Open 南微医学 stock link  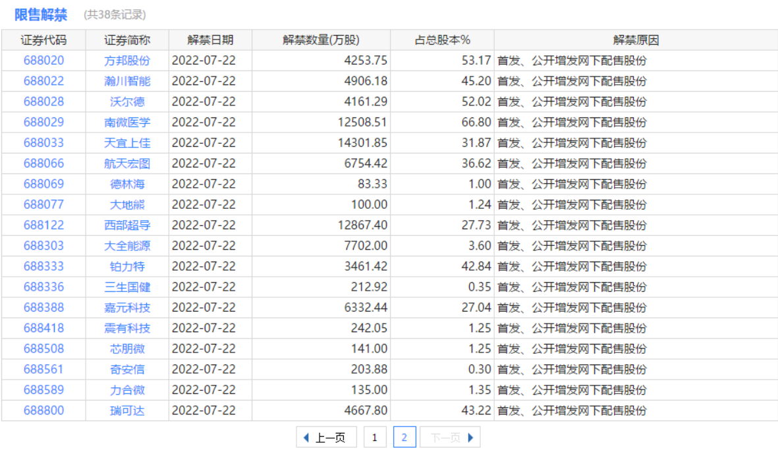tap(127, 123)
